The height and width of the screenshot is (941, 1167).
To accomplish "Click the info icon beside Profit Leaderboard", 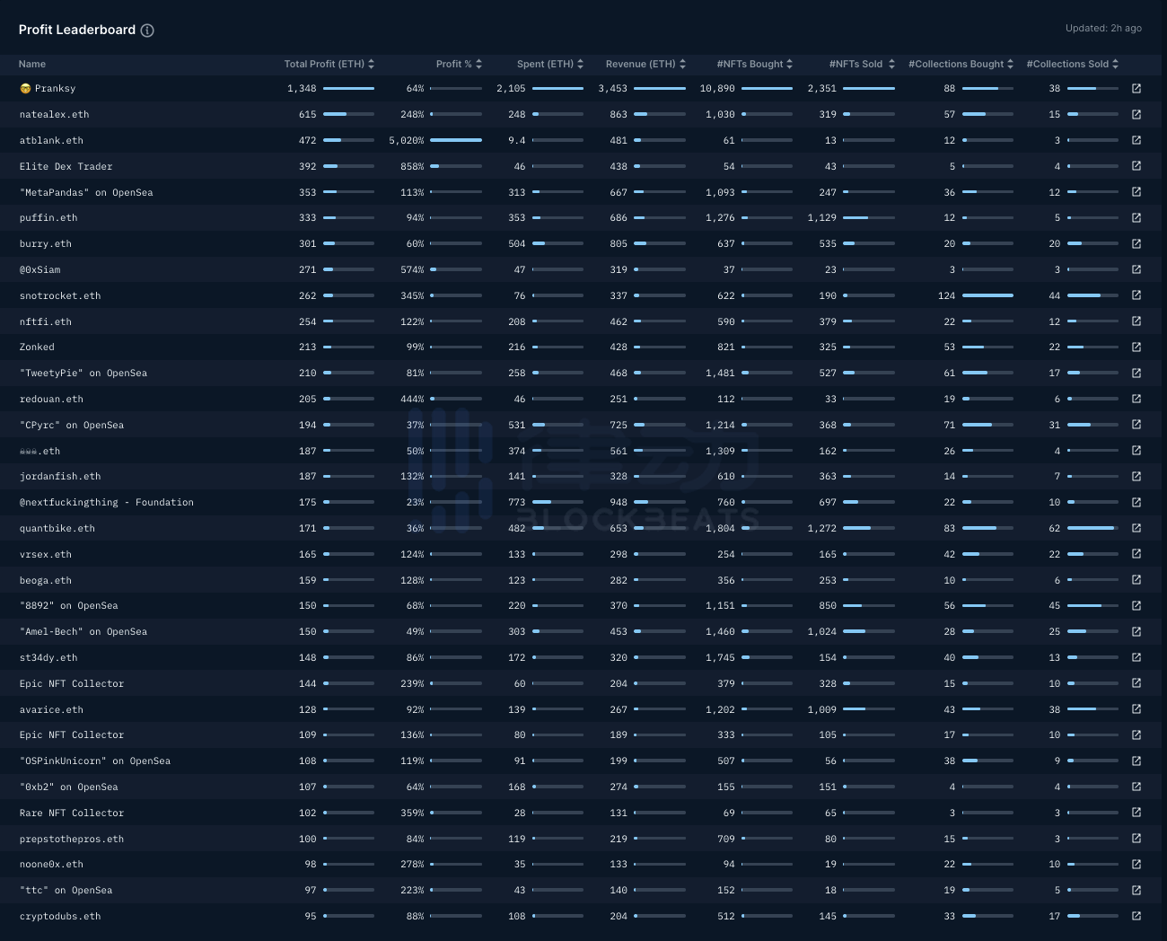I will (147, 31).
